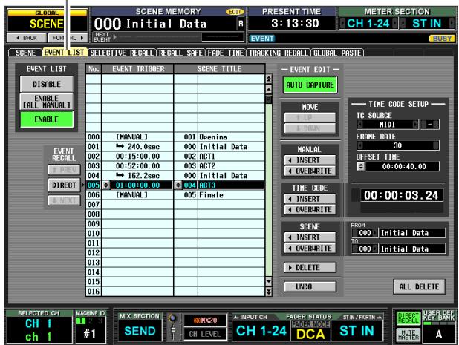Click TC SOURCE right arrow
This screenshot has height=345, width=459.
[x=415, y=125]
